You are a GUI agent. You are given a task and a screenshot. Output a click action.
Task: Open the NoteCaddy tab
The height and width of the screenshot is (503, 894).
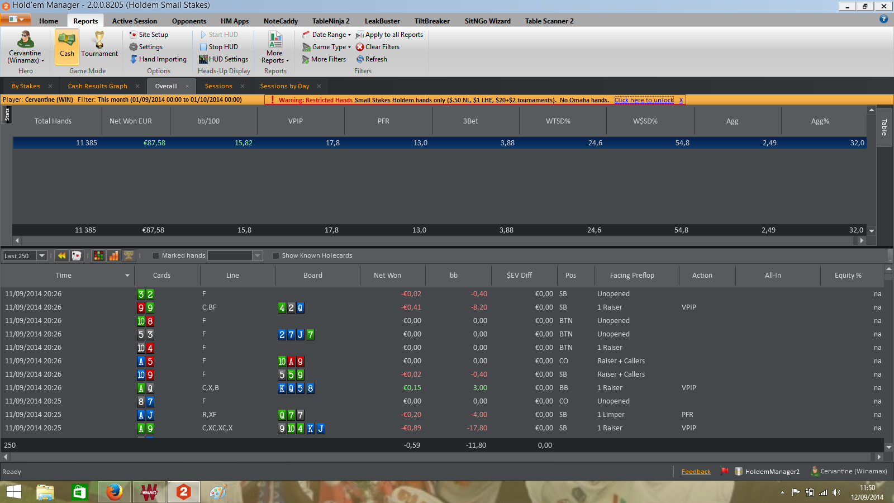pyautogui.click(x=280, y=21)
